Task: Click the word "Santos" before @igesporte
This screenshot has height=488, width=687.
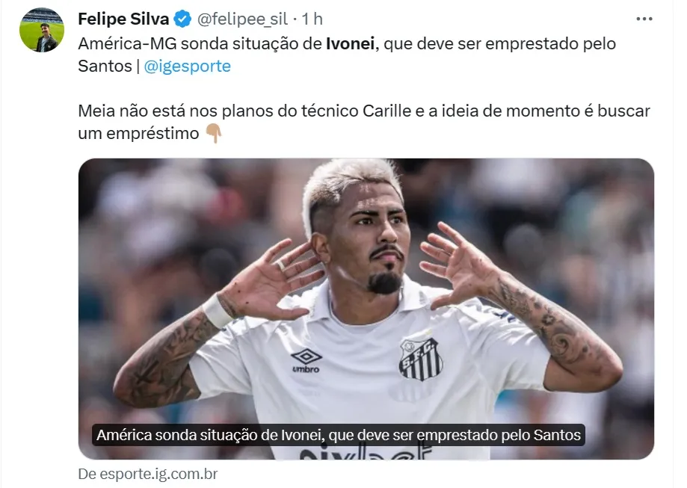Action: point(105,67)
